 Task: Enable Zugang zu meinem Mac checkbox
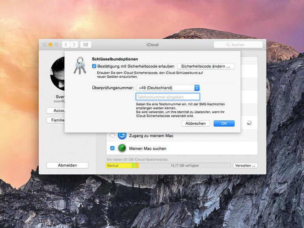point(112,135)
